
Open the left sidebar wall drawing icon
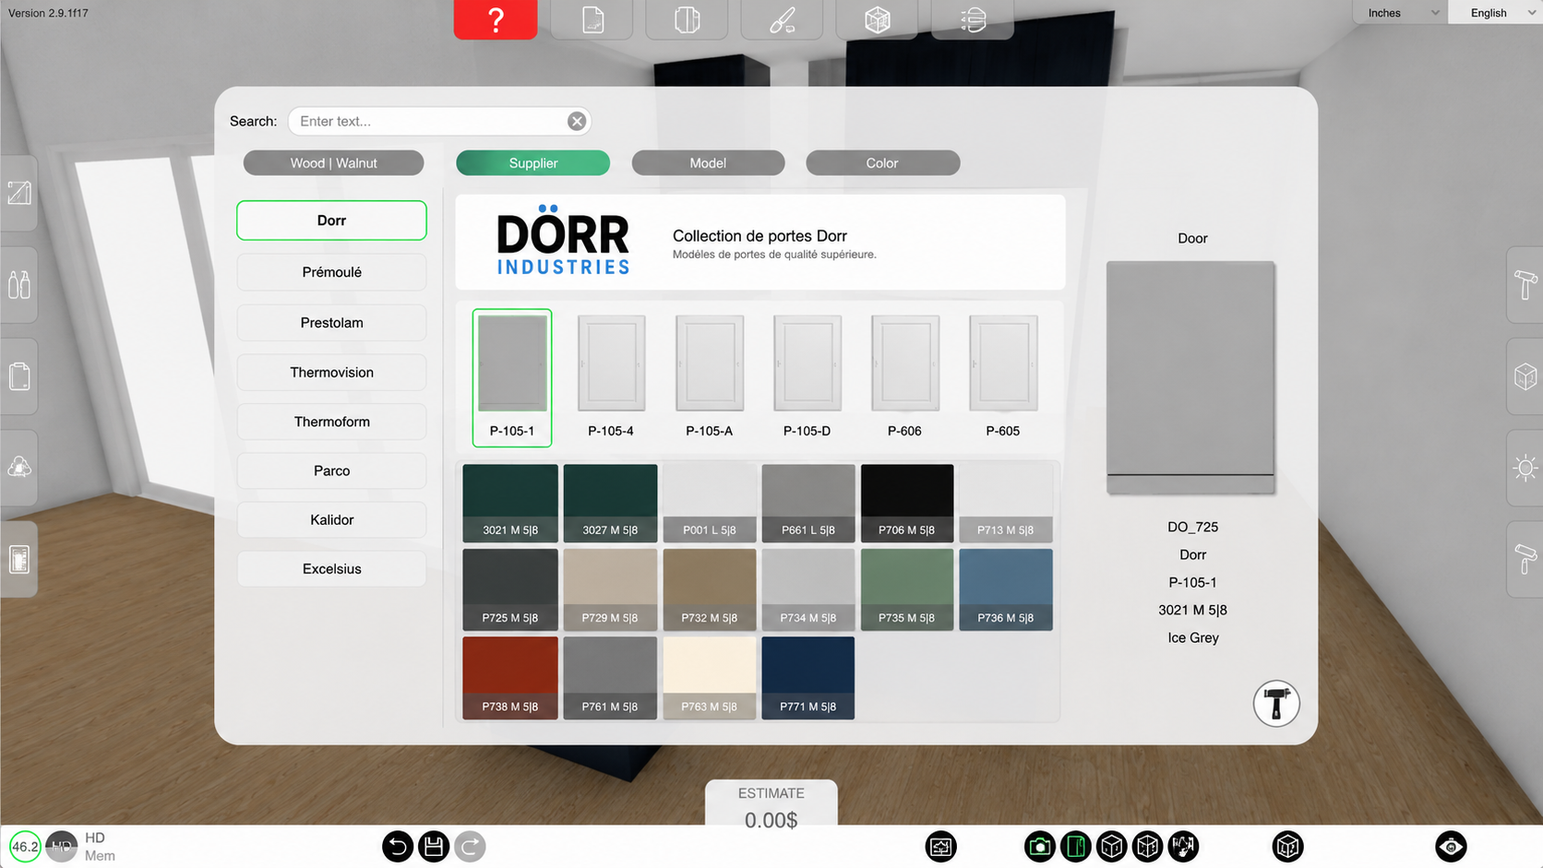click(x=19, y=193)
